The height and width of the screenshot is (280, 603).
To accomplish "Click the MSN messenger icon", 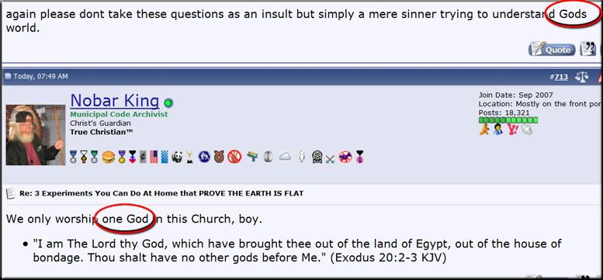I will [x=498, y=130].
